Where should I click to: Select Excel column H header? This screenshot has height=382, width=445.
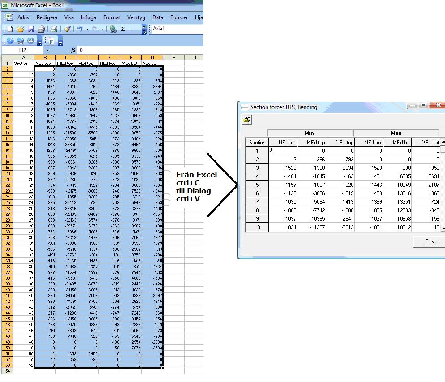click(x=174, y=57)
